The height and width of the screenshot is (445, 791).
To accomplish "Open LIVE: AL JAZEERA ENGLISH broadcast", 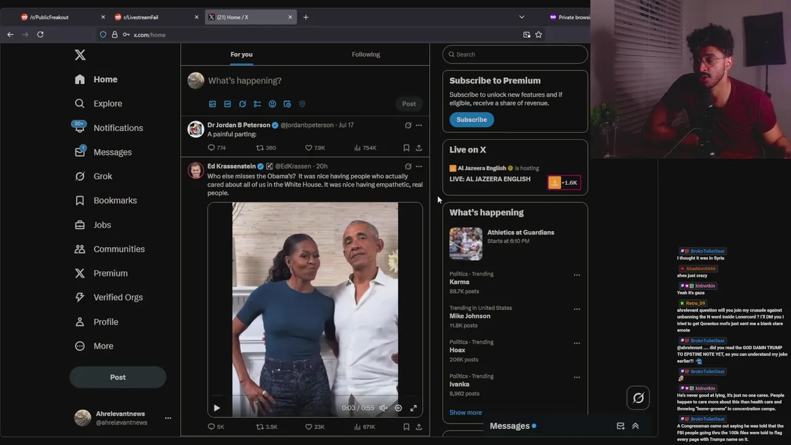I will click(489, 179).
